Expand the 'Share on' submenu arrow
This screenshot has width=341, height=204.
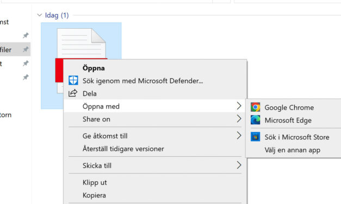tap(239, 119)
